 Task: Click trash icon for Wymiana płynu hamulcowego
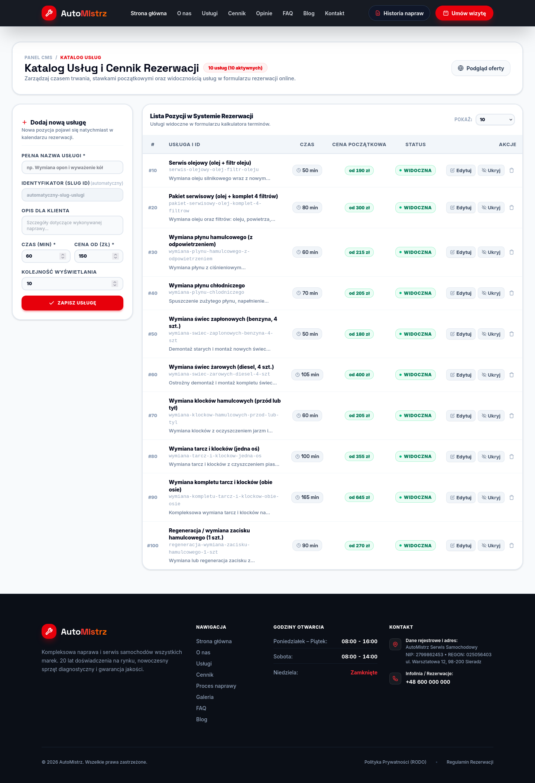tap(512, 252)
